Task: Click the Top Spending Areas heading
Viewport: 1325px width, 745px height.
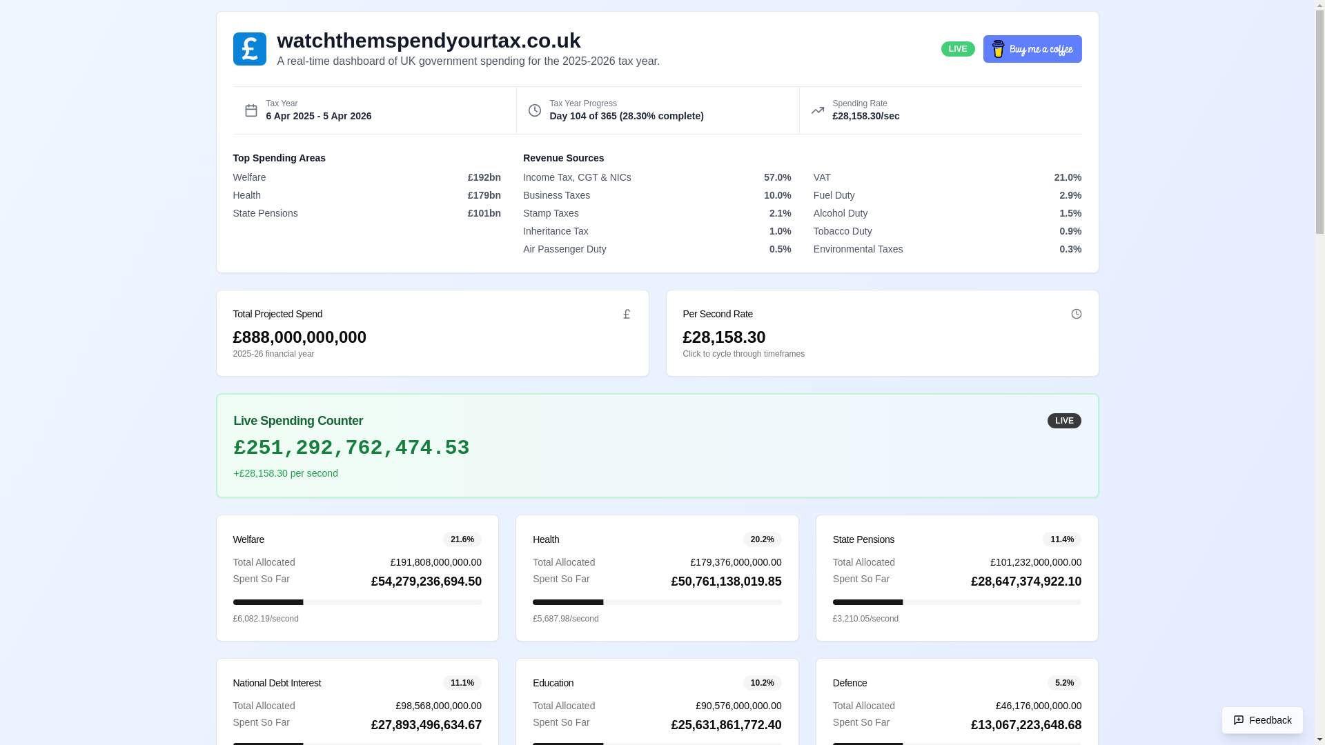Action: (x=279, y=158)
